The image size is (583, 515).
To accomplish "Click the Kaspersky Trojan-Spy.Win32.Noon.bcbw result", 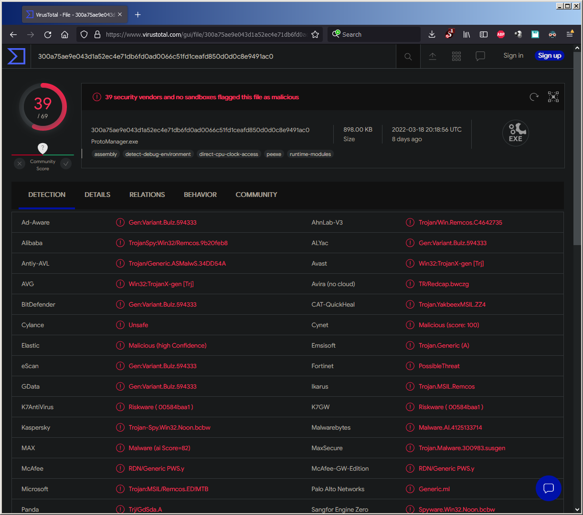I will 170,428.
